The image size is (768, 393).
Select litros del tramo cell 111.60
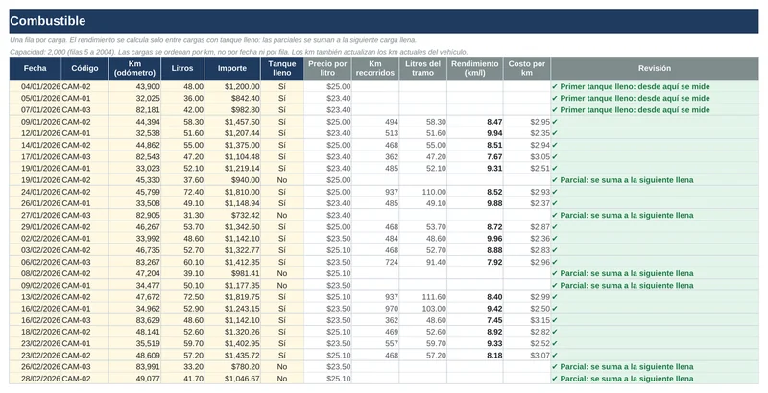[x=422, y=297]
